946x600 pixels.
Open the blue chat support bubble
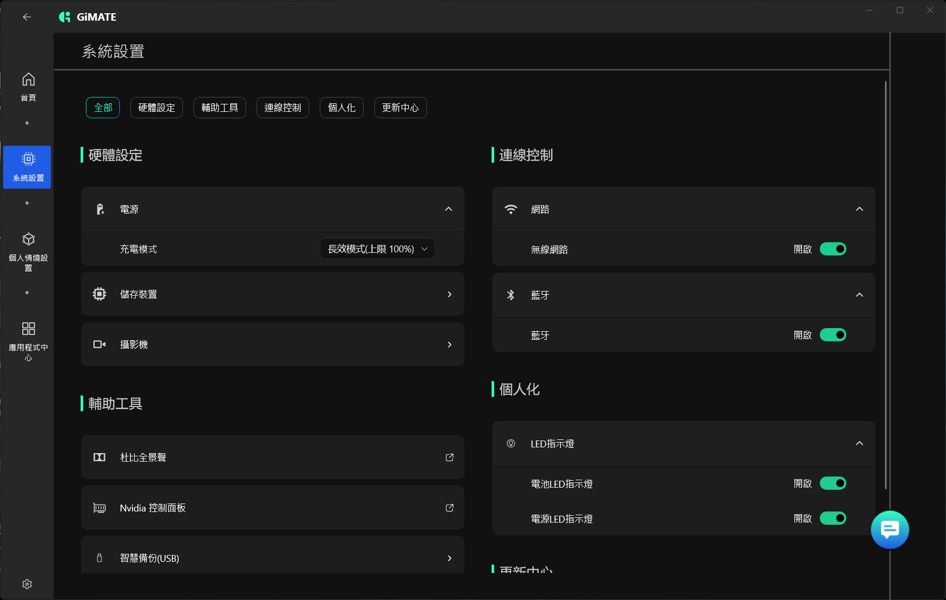click(x=890, y=530)
